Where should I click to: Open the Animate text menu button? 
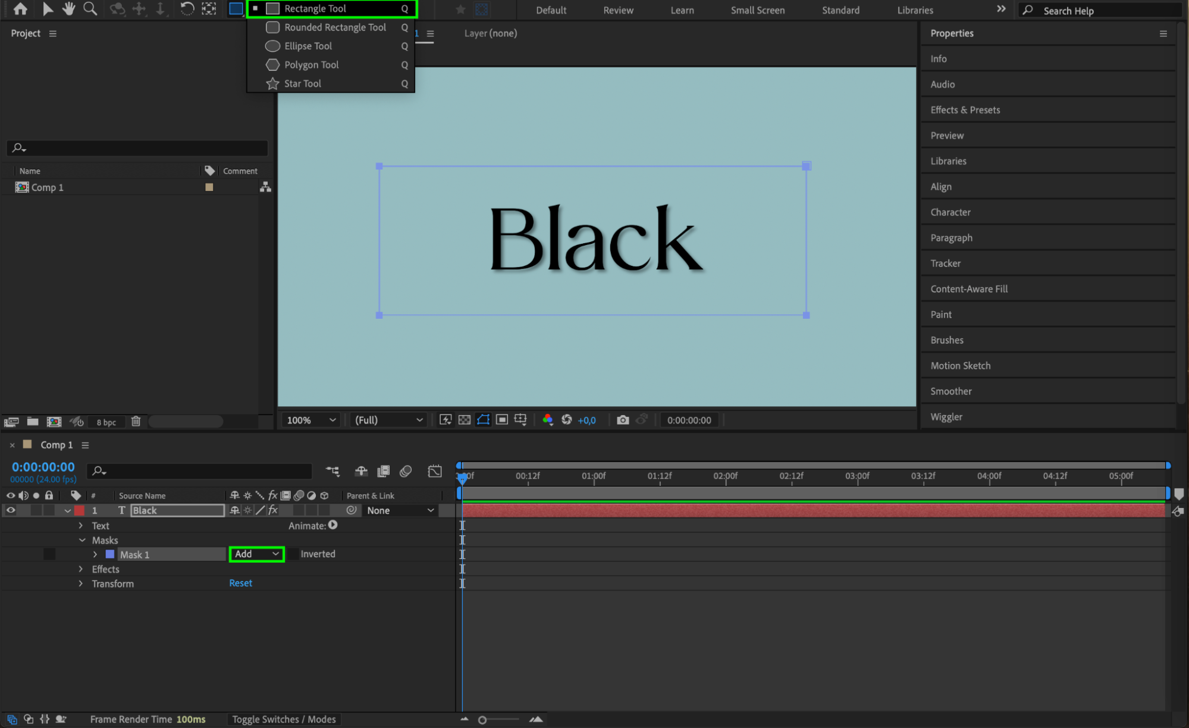pos(333,525)
